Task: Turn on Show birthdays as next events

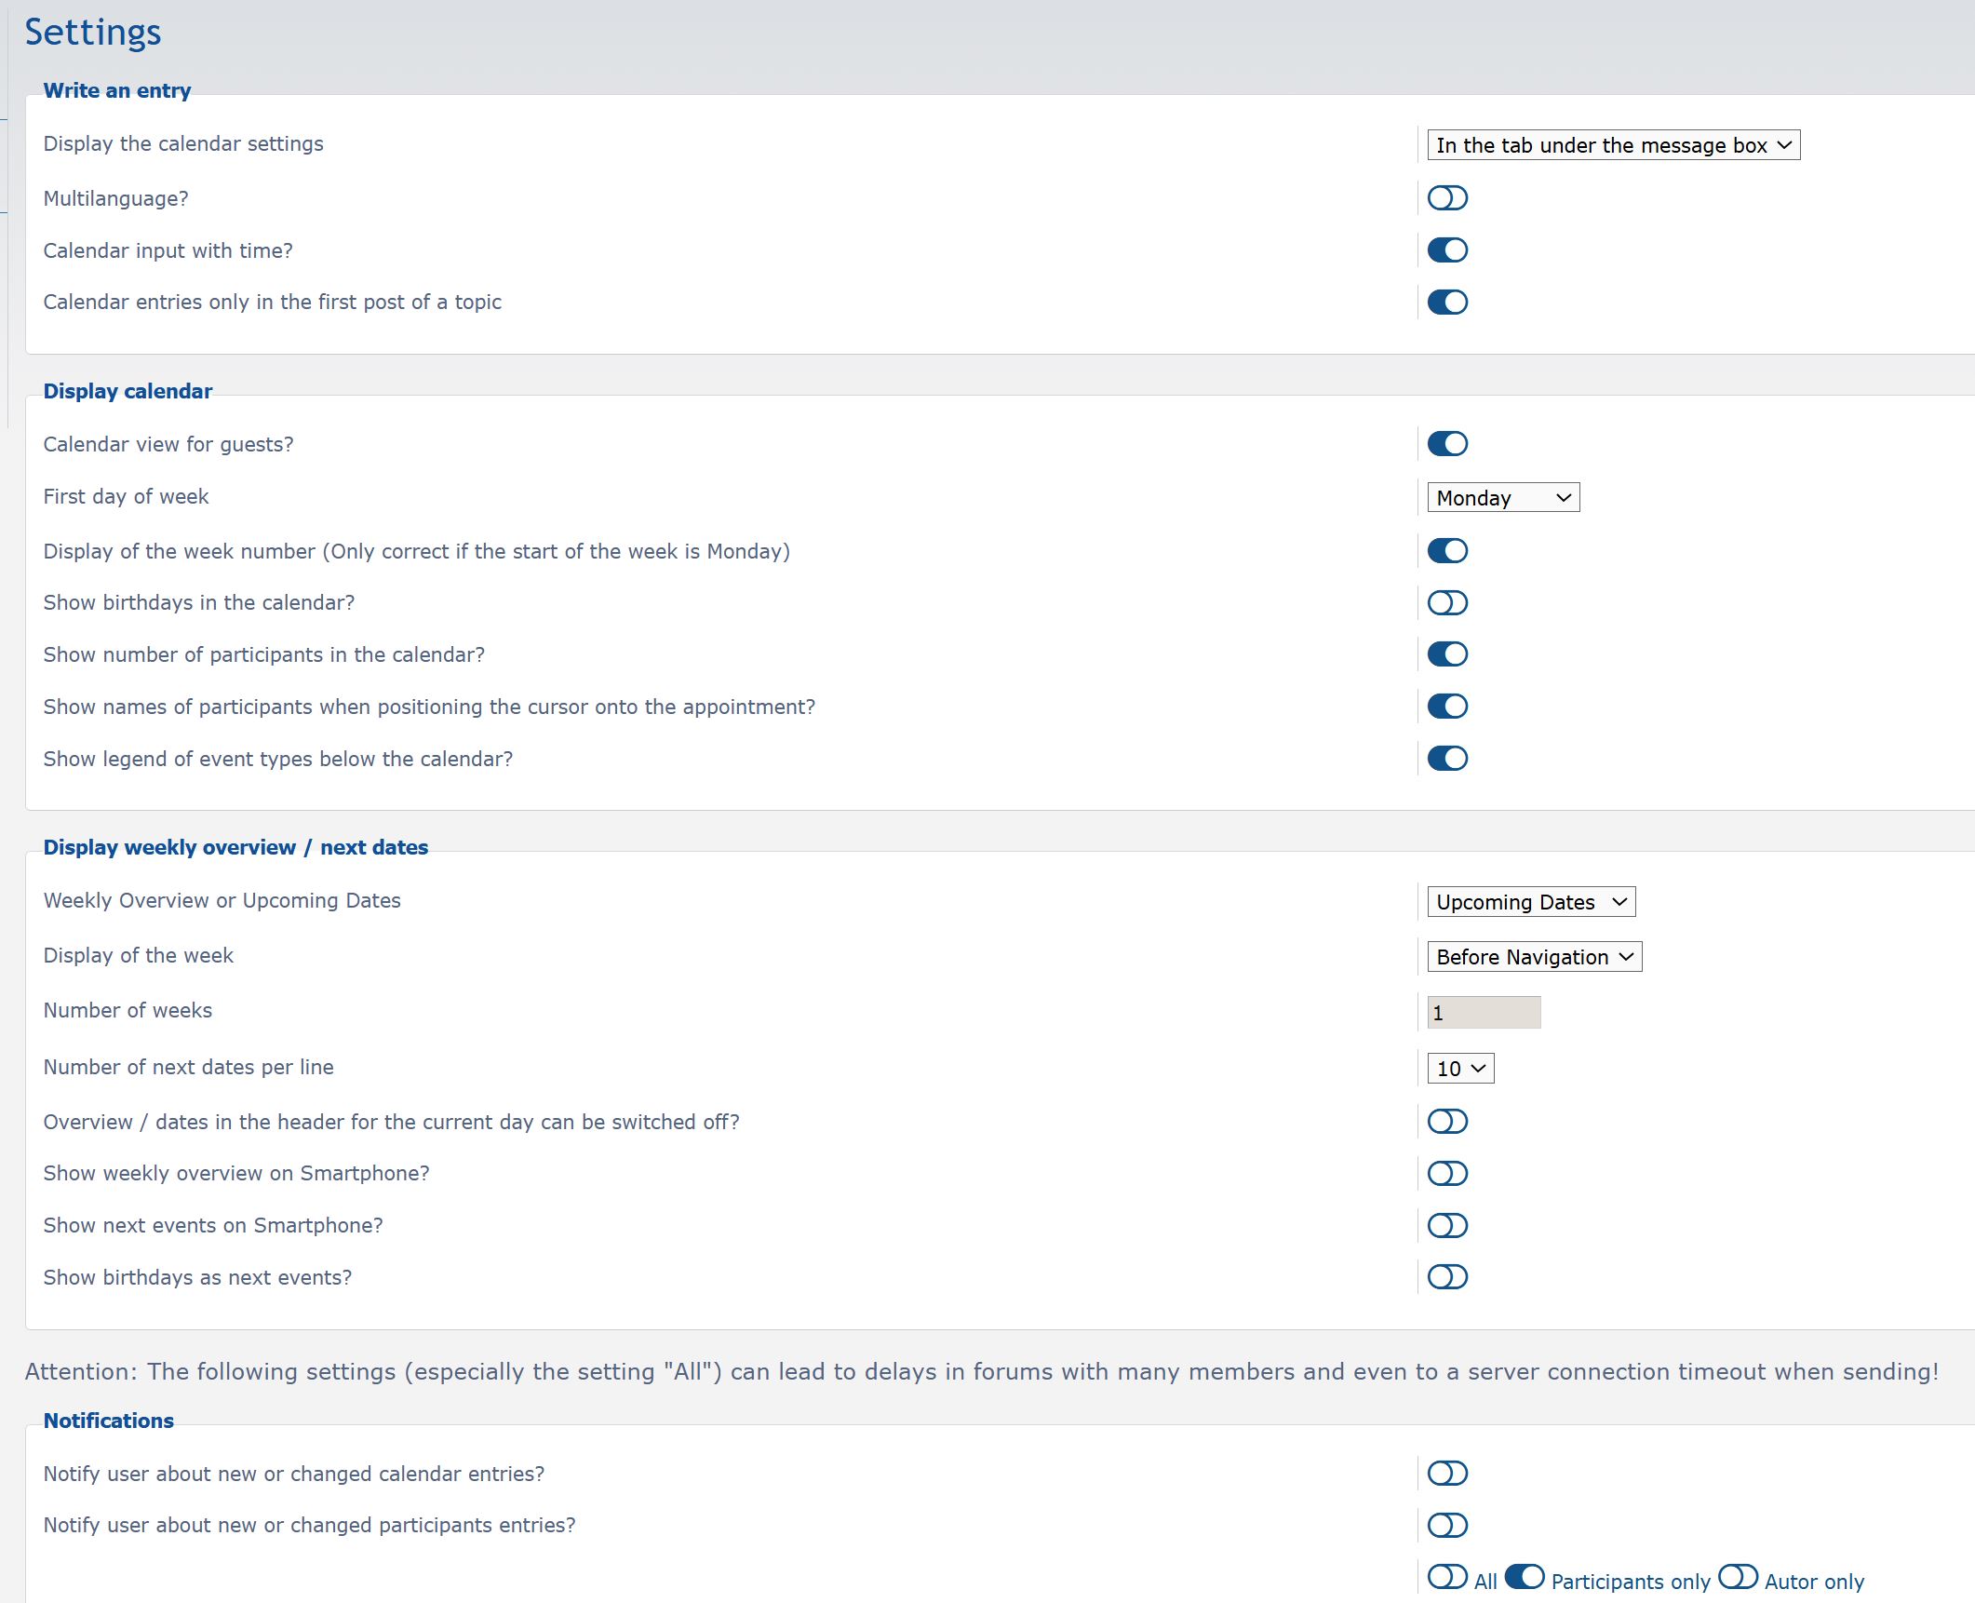Action: pyautogui.click(x=1447, y=1277)
